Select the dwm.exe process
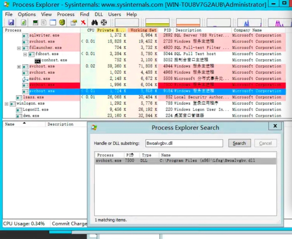This screenshot has height=239, width=292. [x=144, y=116]
